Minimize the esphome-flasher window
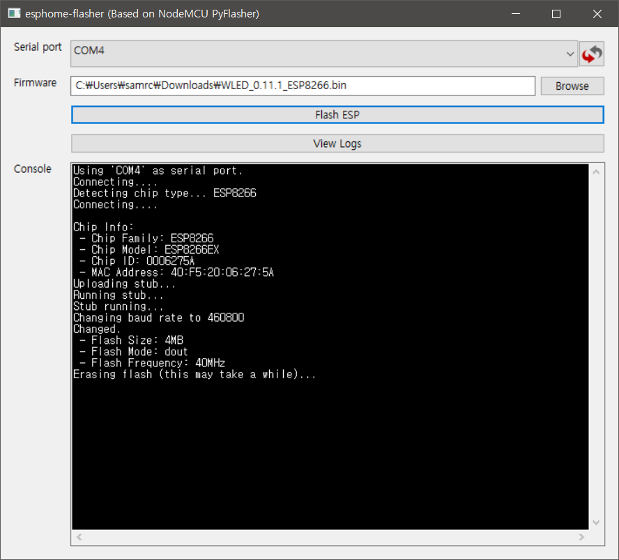This screenshot has width=619, height=560. tap(516, 14)
